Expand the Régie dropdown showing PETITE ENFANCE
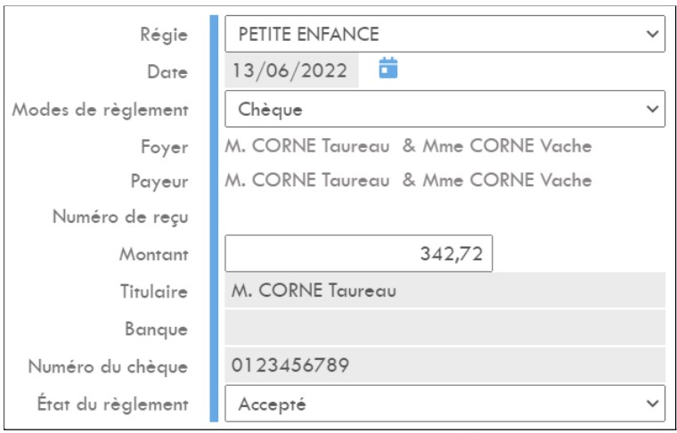Image resolution: width=677 pixels, height=433 pixels. (445, 34)
